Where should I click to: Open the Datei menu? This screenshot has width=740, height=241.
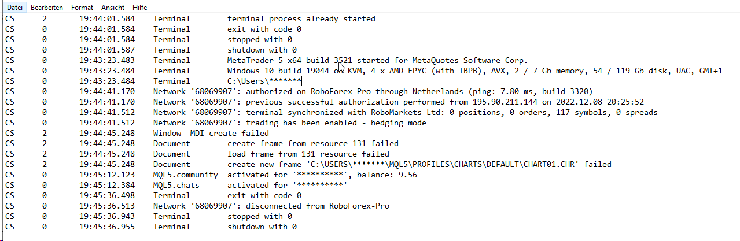(14, 8)
